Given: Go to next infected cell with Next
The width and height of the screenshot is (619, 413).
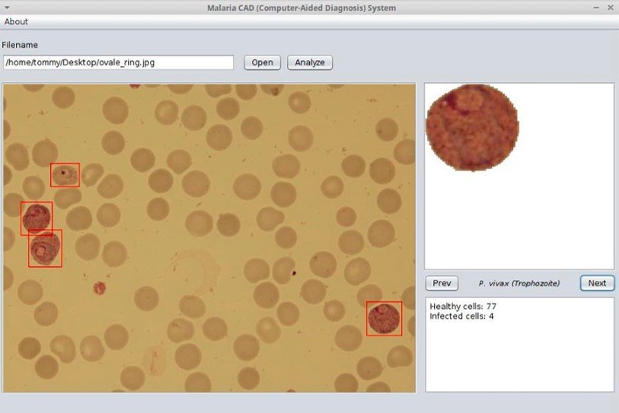Looking at the screenshot, I should click(597, 283).
